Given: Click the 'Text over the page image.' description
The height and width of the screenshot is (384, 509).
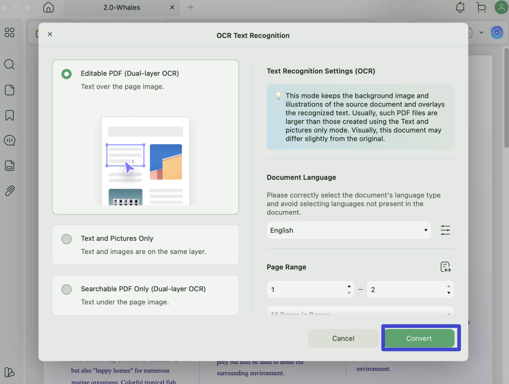Looking at the screenshot, I should 123,87.
